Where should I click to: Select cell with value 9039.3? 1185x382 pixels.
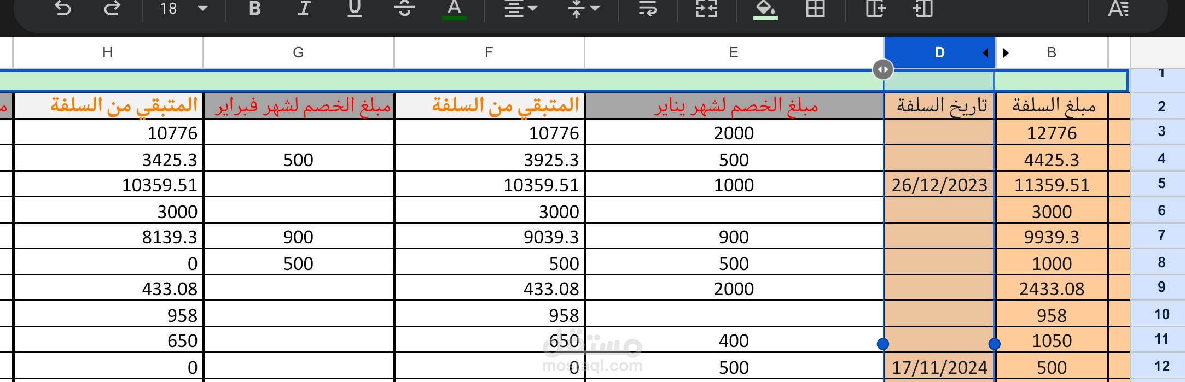tap(490, 237)
